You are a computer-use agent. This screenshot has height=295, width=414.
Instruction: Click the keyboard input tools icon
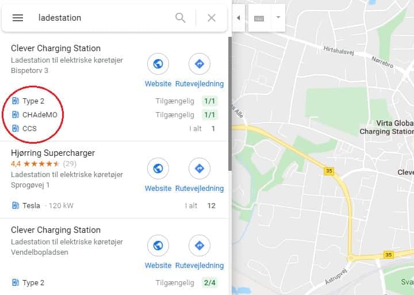pos(259,18)
